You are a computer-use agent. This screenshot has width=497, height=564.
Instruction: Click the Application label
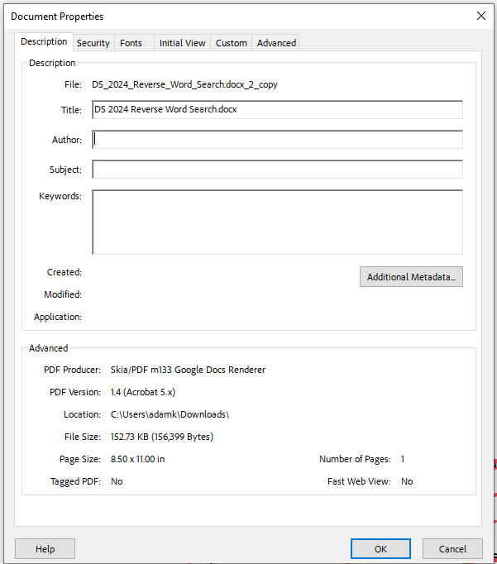[58, 317]
